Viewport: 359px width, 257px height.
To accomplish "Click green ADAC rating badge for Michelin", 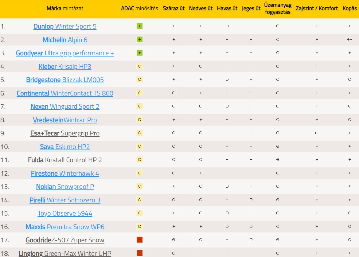I will tap(139, 40).
